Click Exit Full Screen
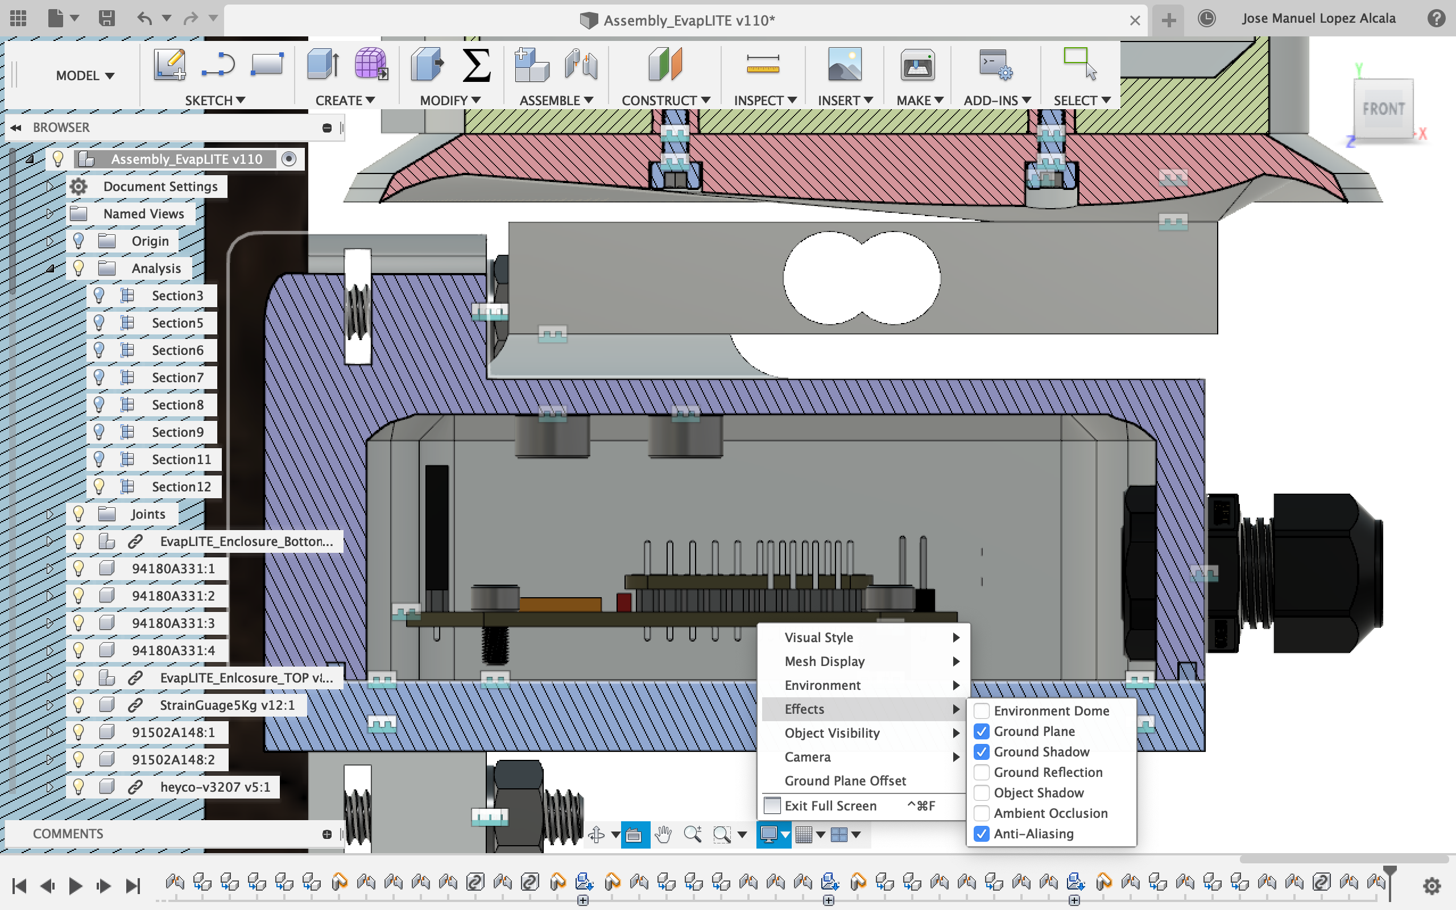Screen dimensions: 1456x910 863,806
